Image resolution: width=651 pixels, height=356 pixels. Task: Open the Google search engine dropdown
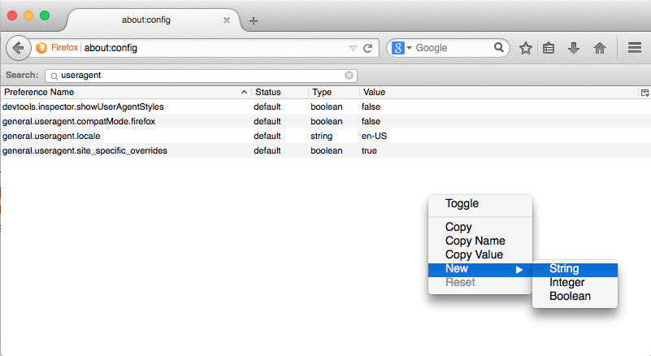(402, 48)
